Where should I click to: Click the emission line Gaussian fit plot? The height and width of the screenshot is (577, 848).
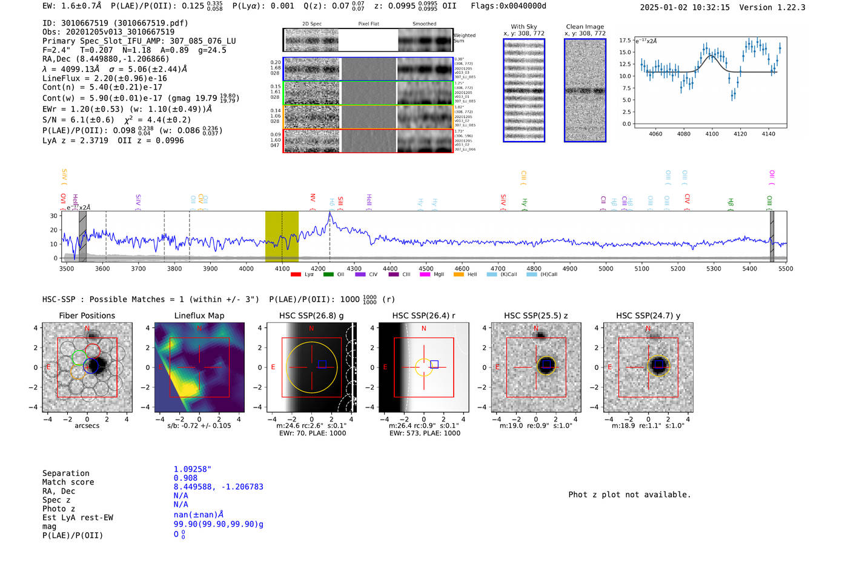[x=711, y=82]
